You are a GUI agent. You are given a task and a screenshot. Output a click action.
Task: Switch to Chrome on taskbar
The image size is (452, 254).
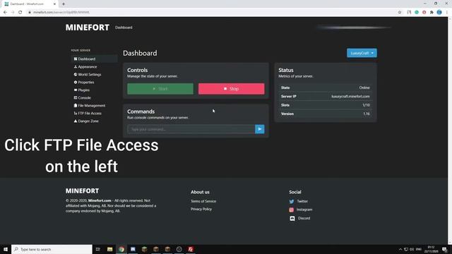coord(121,249)
